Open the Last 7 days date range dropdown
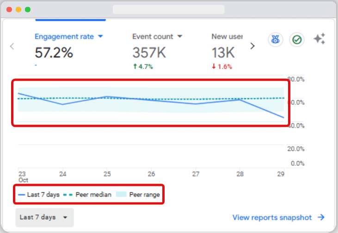This screenshot has height=233, width=338. click(45, 217)
